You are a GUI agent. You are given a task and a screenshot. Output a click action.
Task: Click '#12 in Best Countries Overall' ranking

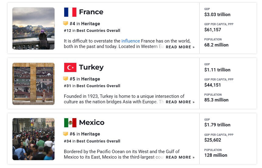coord(92,30)
